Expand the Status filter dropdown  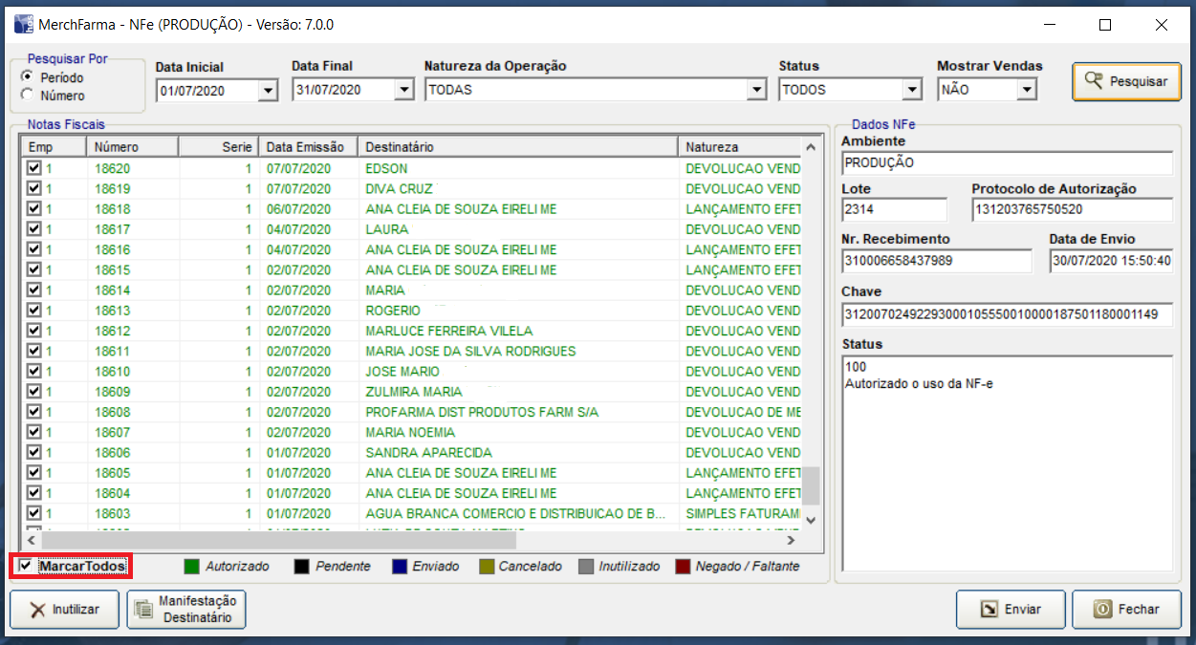click(x=911, y=91)
